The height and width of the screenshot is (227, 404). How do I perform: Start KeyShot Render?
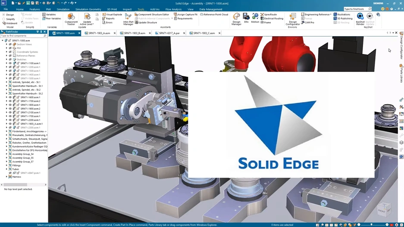[360, 19]
